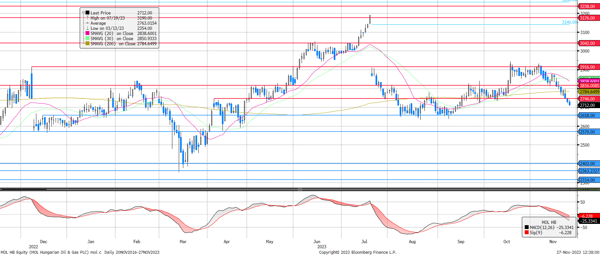Click the Mar label on time axis
This screenshot has width=600, height=255.
point(183,242)
